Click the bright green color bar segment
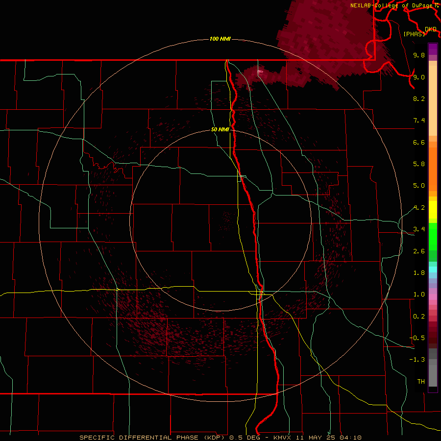This screenshot has width=441, height=441. 433,236
